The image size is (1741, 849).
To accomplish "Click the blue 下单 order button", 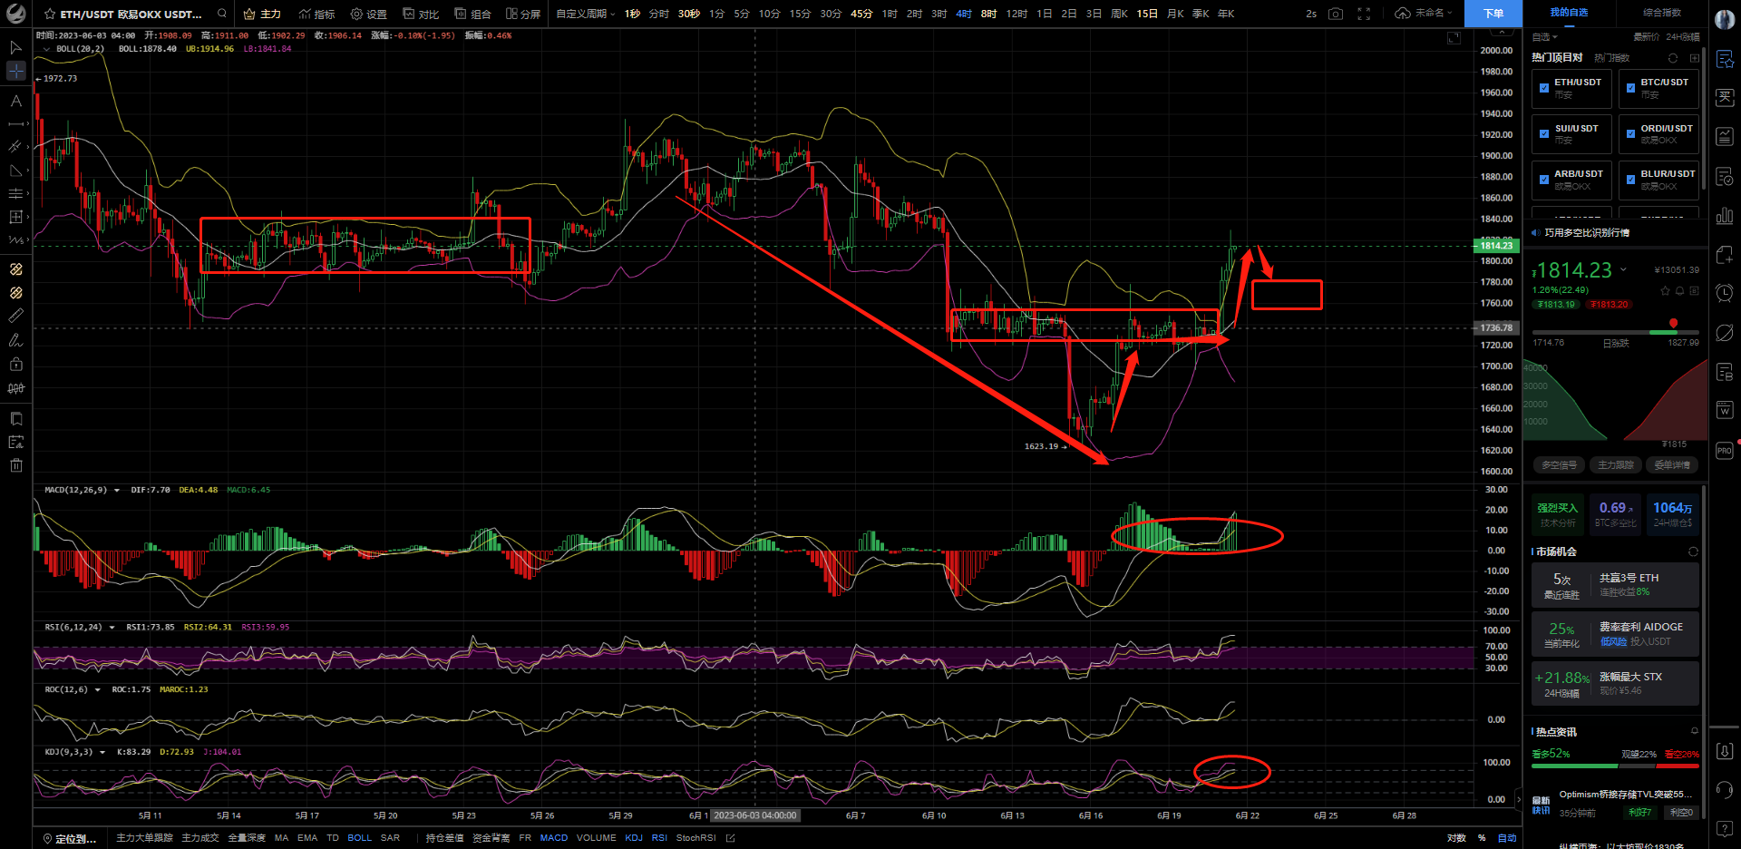I will (1493, 14).
